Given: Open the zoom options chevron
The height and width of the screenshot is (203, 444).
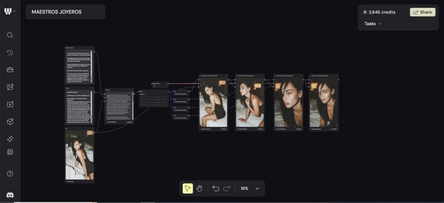Looking at the screenshot, I should point(257,189).
